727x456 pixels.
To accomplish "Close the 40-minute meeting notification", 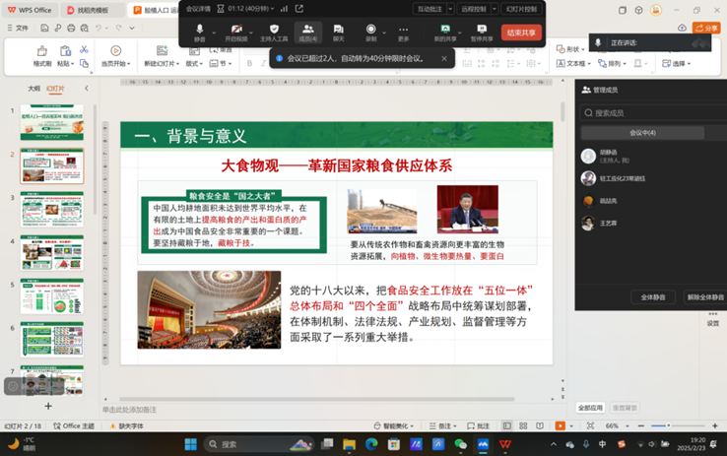I will pos(444,58).
